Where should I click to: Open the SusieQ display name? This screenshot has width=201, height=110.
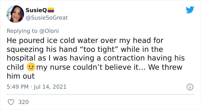click(x=36, y=10)
